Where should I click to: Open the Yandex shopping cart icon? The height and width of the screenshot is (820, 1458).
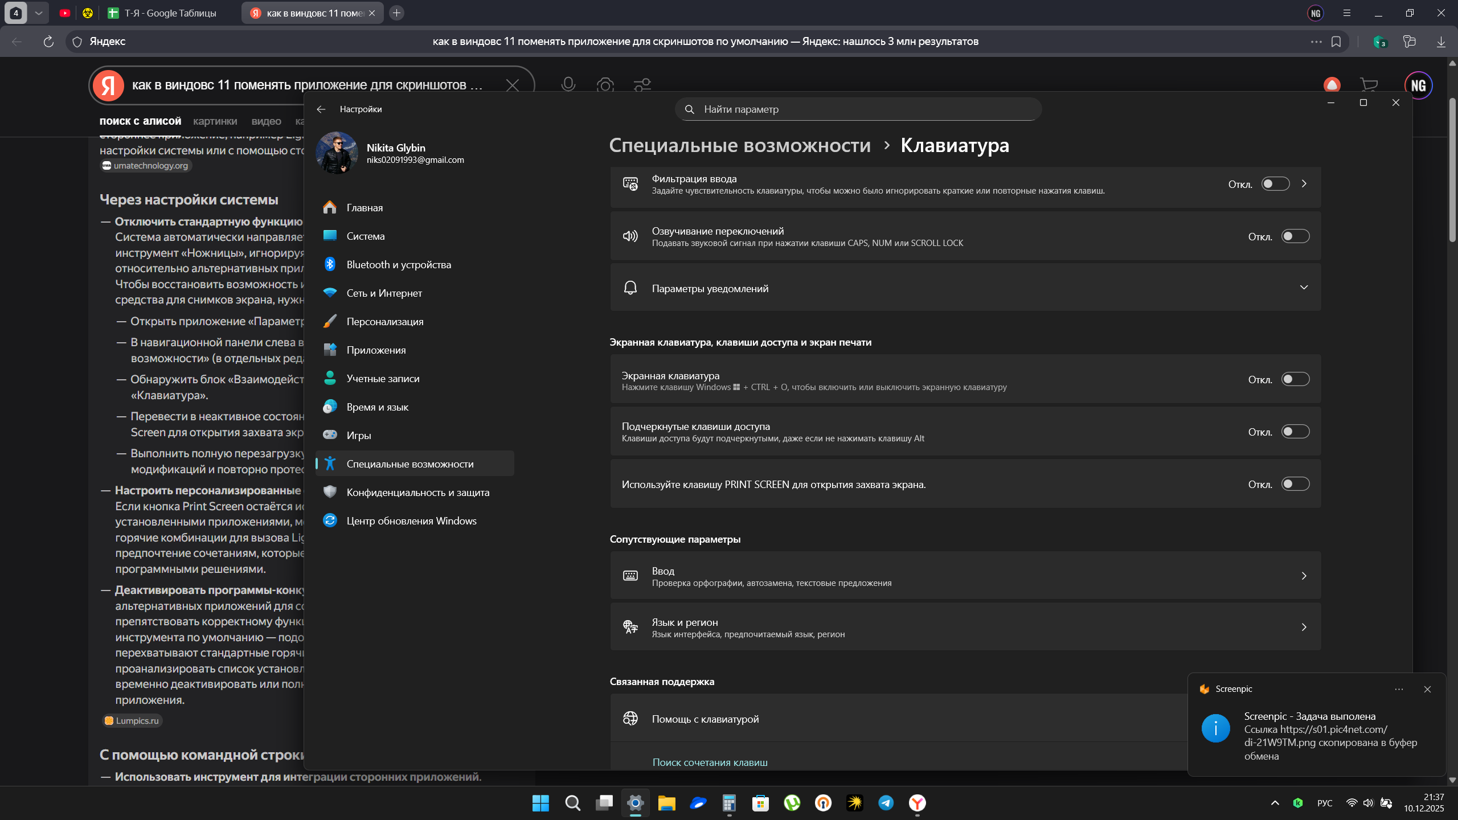point(1368,85)
